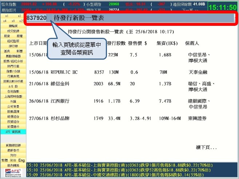Open 排行榜 in the sidebar
The height and width of the screenshot is (179, 239).
click(x=13, y=46)
